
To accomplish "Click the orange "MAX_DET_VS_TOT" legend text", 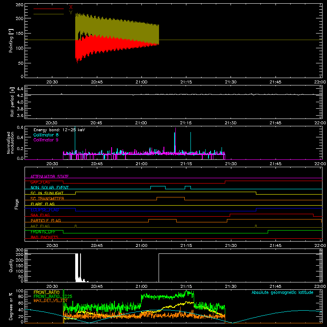I will pos(50,300).
